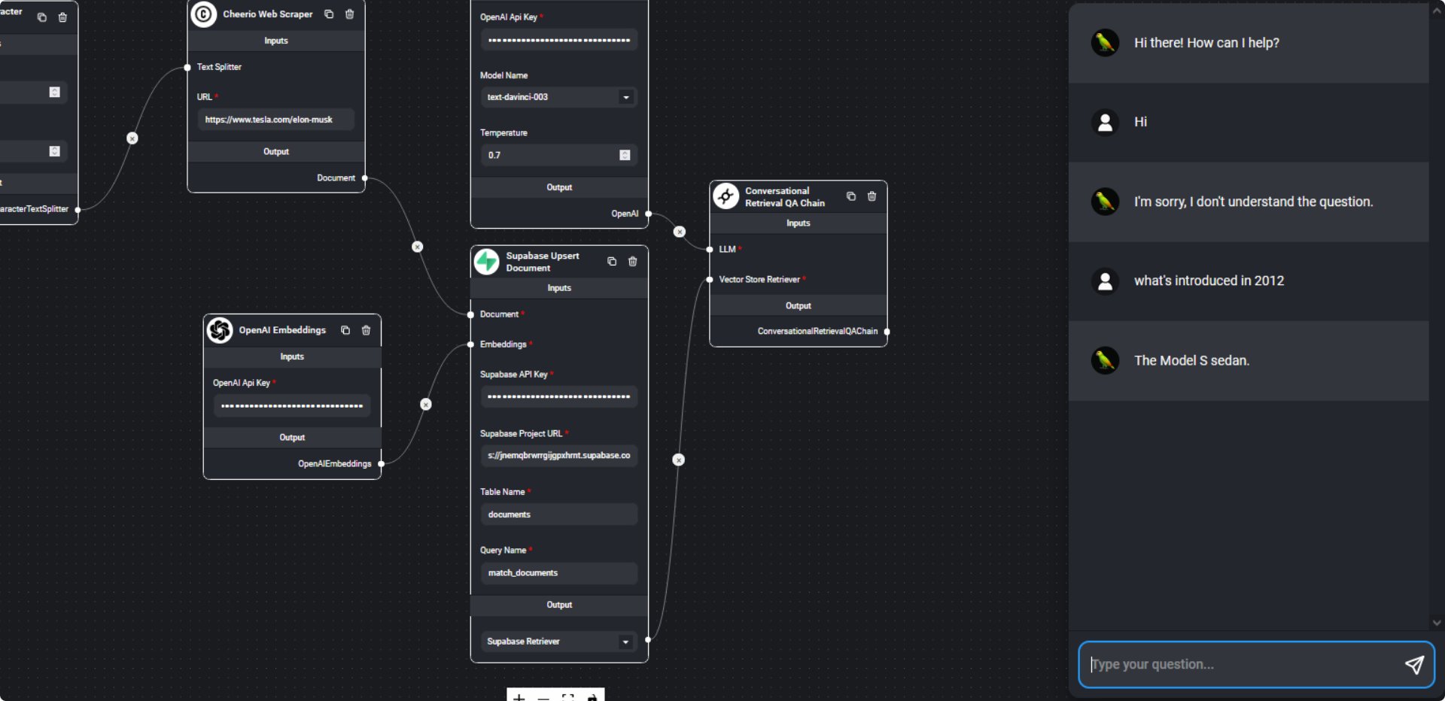Viewport: 1445px width, 701px height.
Task: Delete the OpenAI Embeddings node
Action: [367, 330]
